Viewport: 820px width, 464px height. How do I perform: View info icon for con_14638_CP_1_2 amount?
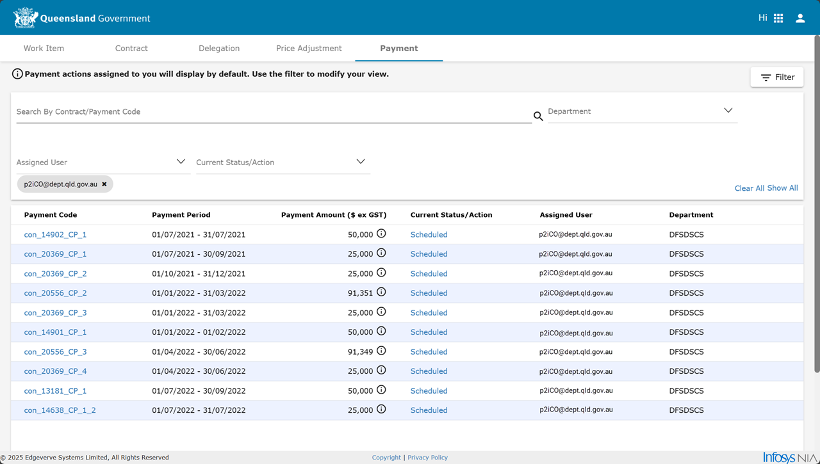(x=381, y=410)
